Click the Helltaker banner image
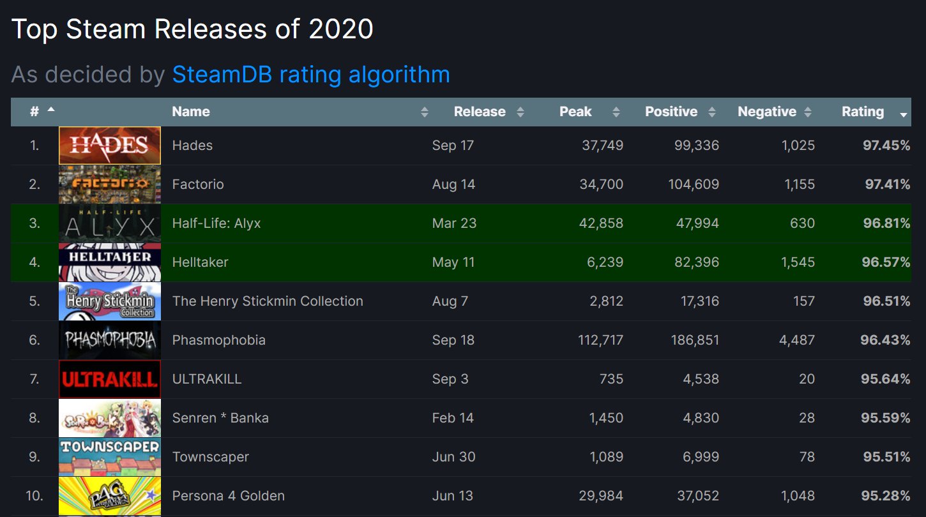 point(110,262)
